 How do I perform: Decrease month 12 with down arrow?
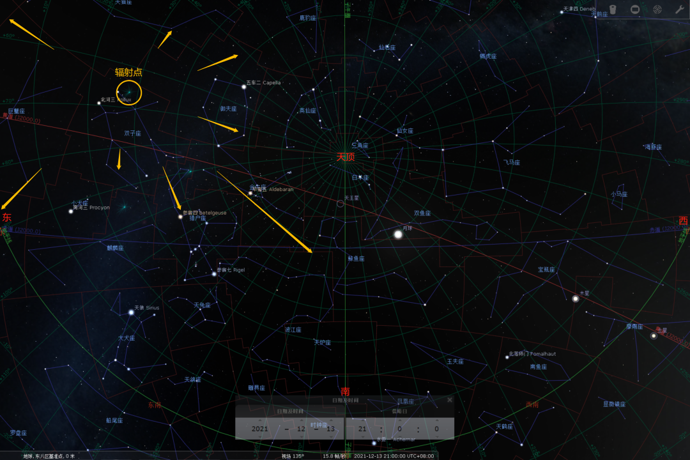coord(301,436)
